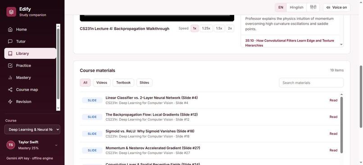This screenshot has width=363, height=165.
Task: Switch language to Hinglish
Action: coord(296,7)
